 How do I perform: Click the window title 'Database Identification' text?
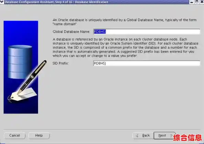(x=91, y=2)
